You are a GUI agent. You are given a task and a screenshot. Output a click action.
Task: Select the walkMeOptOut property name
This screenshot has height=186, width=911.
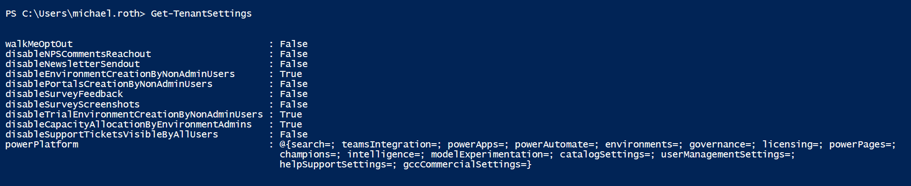point(39,44)
